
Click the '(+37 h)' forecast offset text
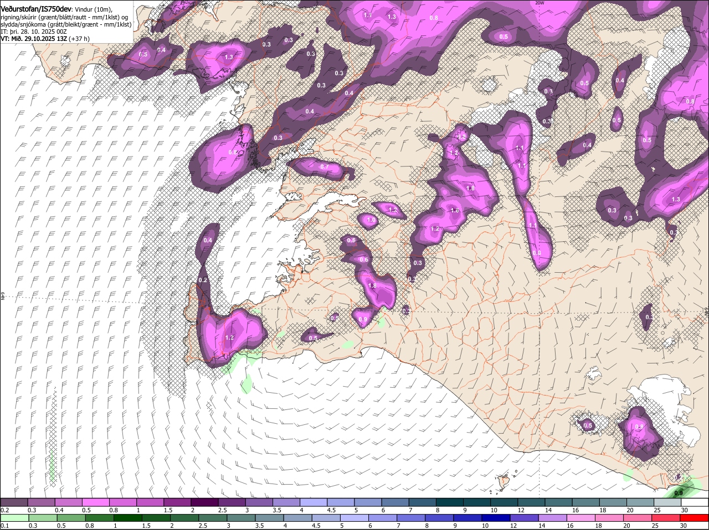click(79, 39)
